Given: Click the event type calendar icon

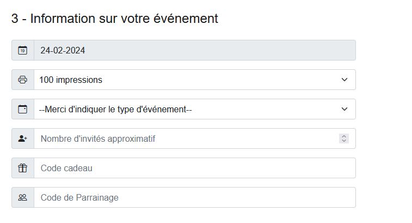Looking at the screenshot, I should (23, 109).
